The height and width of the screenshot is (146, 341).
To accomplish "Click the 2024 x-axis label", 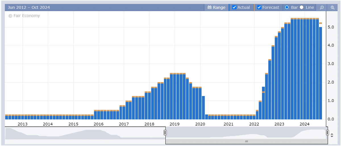I will (x=305, y=124).
